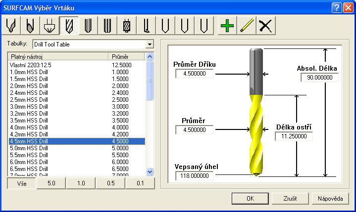Select the 2.5mm HSS Drill row
Image resolution: width=356 pixels, height=212 pixels.
[x=77, y=100]
